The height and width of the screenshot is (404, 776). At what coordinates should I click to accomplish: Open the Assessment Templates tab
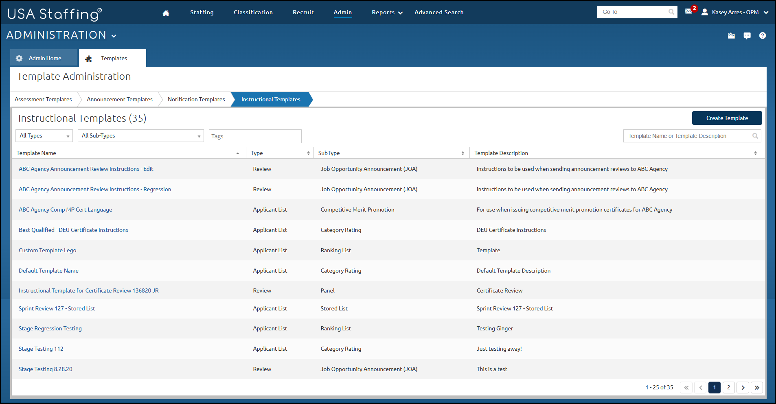click(43, 99)
